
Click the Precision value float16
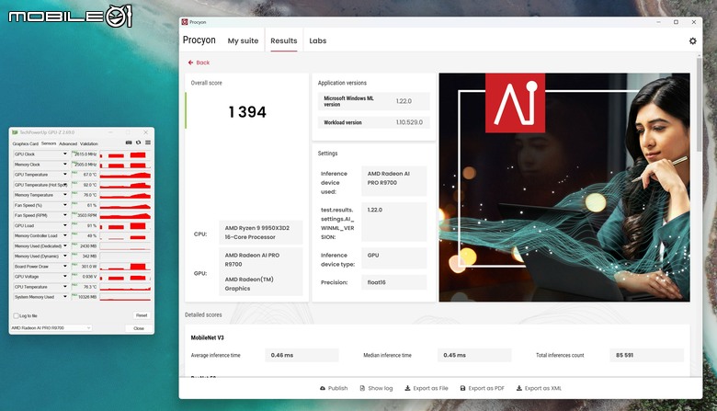(393, 282)
